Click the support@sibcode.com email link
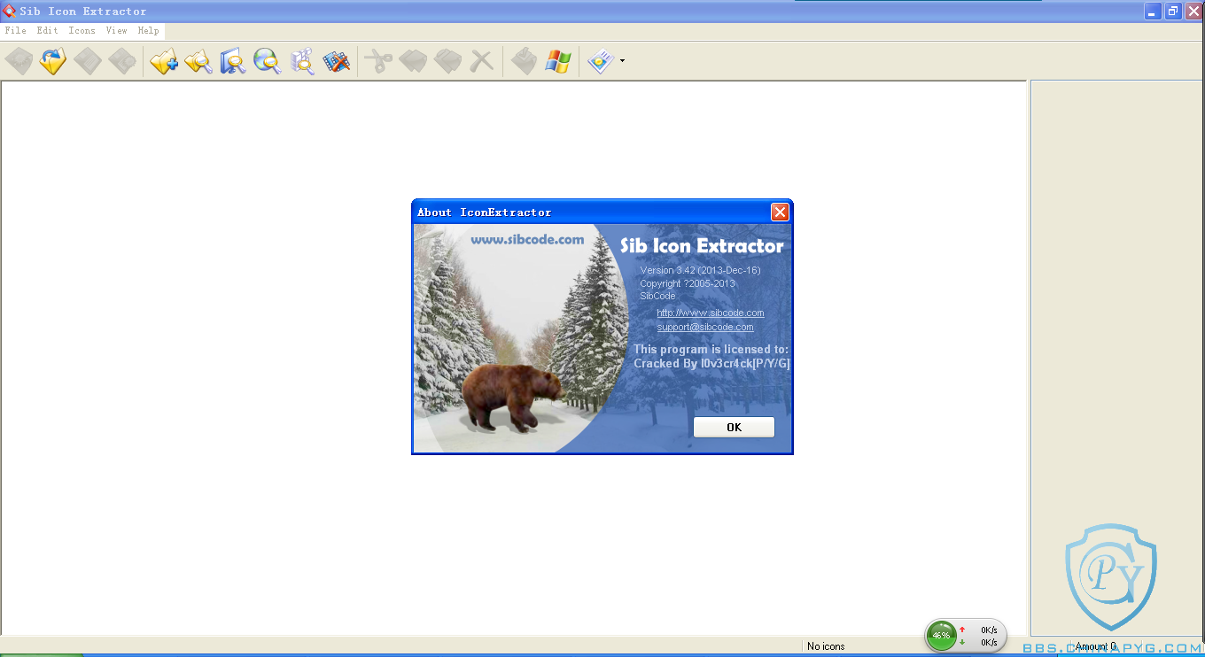Image resolution: width=1205 pixels, height=657 pixels. pos(705,327)
